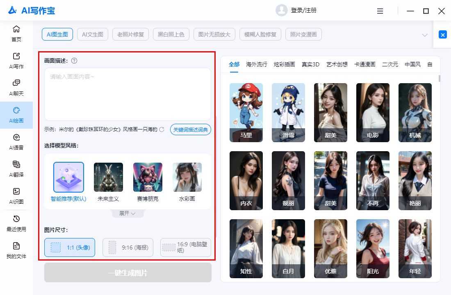Click the user avatar icon
This screenshot has width=451, height=295.
(x=281, y=10)
